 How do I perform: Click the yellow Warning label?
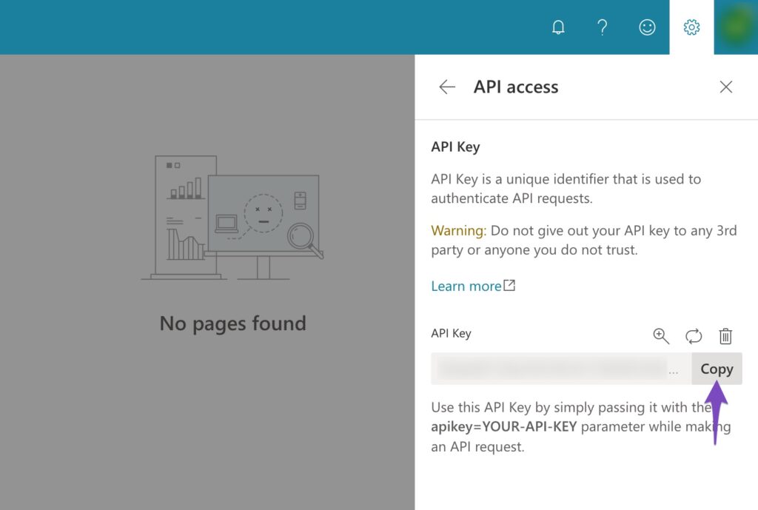[x=458, y=231]
